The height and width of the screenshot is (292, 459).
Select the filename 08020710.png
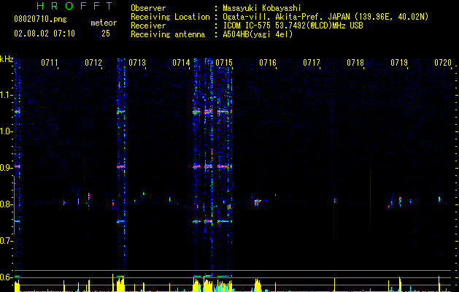tap(40, 20)
